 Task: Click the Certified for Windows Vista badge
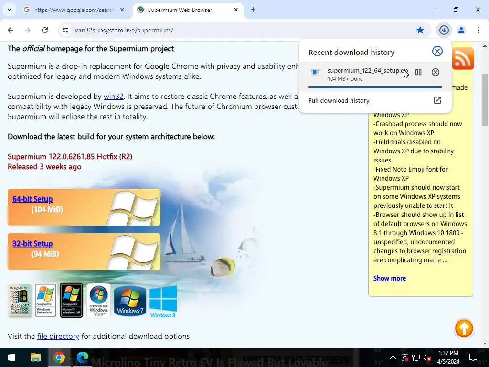98,300
